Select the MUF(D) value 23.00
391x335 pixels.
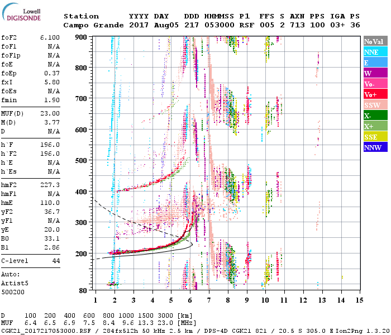pos(49,113)
